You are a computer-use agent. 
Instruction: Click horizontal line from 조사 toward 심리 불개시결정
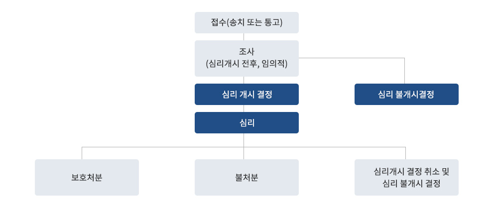352,58
